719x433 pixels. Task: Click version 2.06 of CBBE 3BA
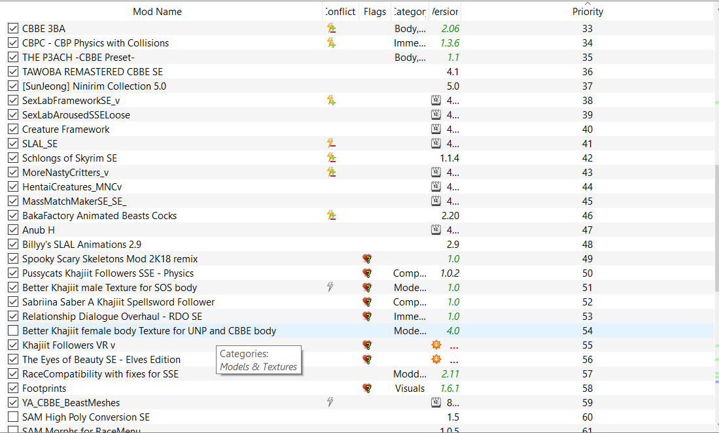coord(450,28)
